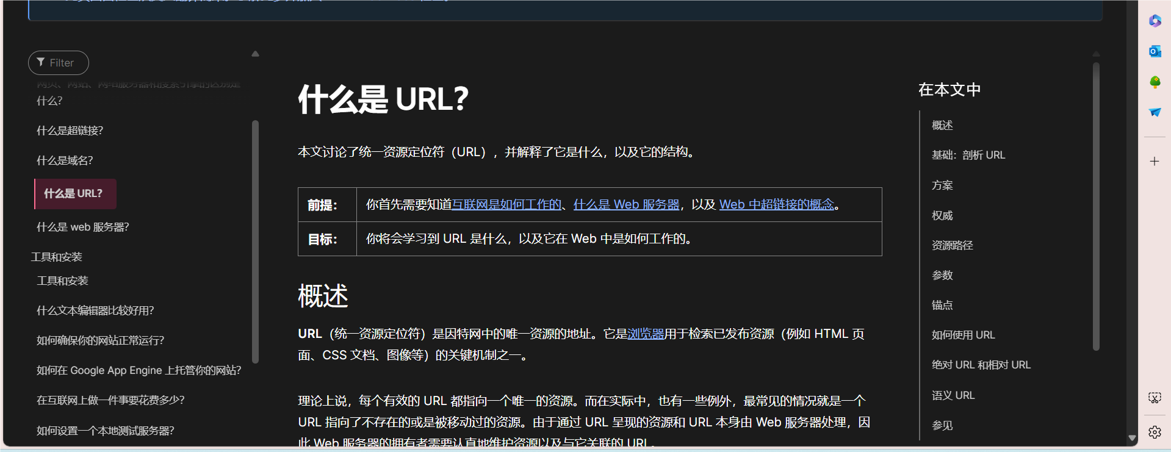Open the blue paper plane sidebar icon

1155,112
